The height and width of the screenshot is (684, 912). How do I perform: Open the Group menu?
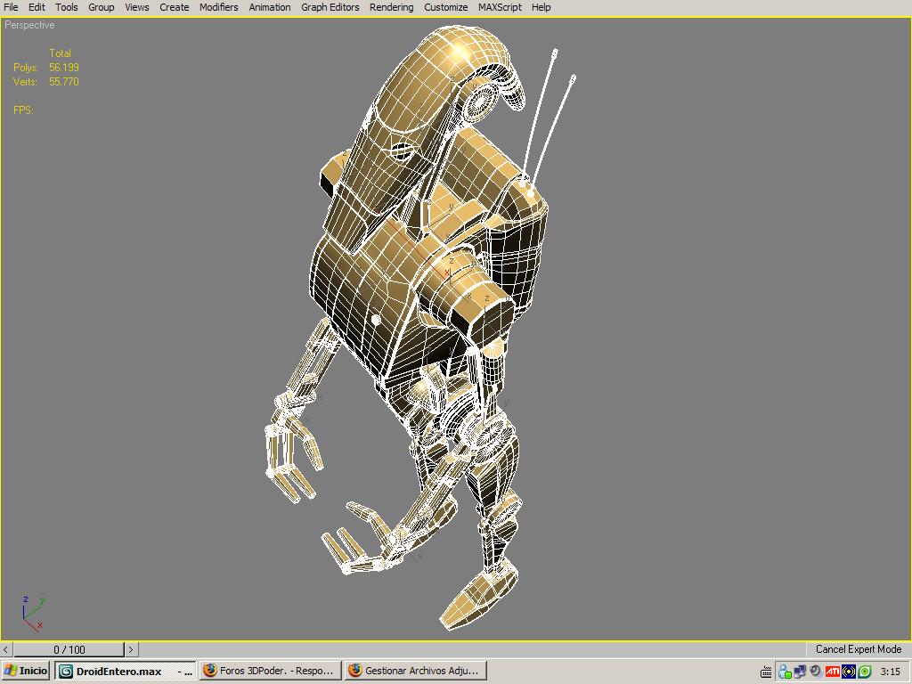click(102, 7)
